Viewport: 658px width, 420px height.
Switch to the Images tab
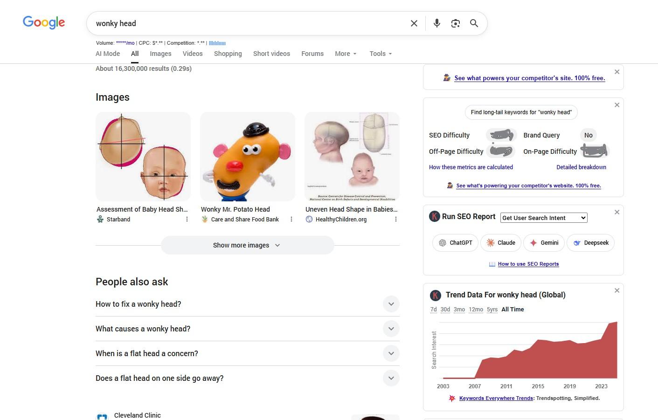(x=160, y=54)
